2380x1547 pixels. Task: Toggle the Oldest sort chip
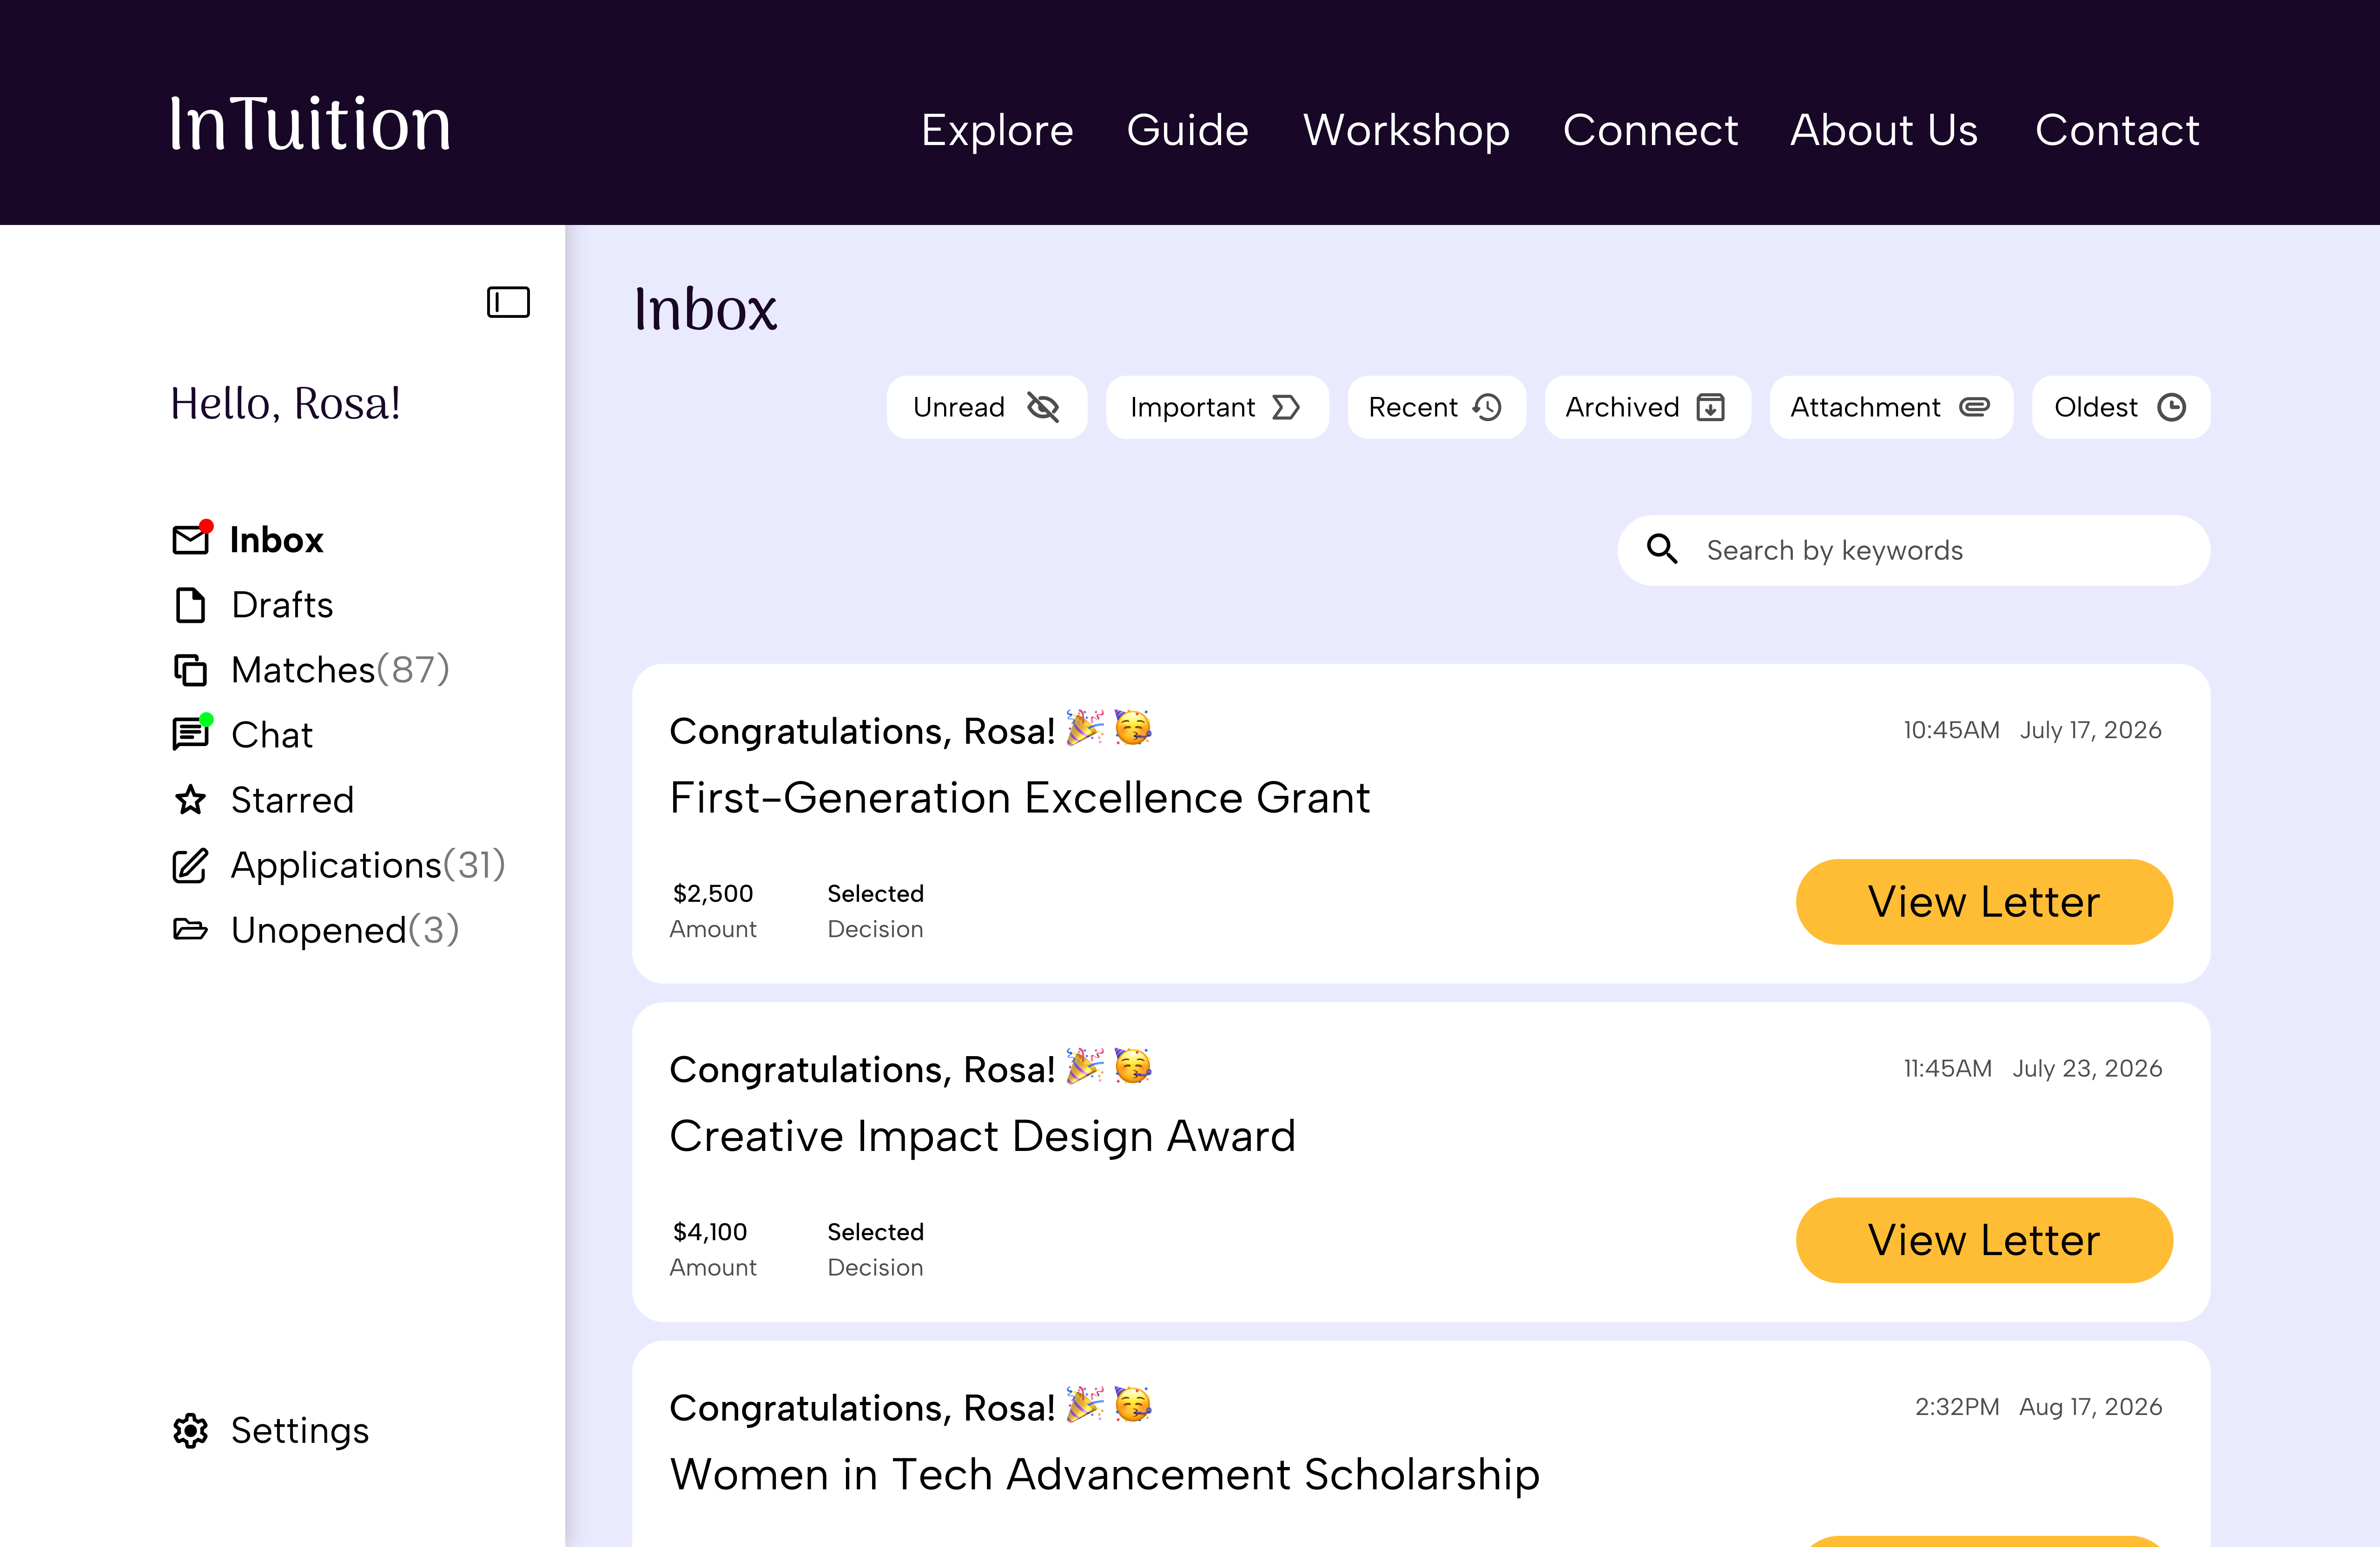[x=2121, y=407]
